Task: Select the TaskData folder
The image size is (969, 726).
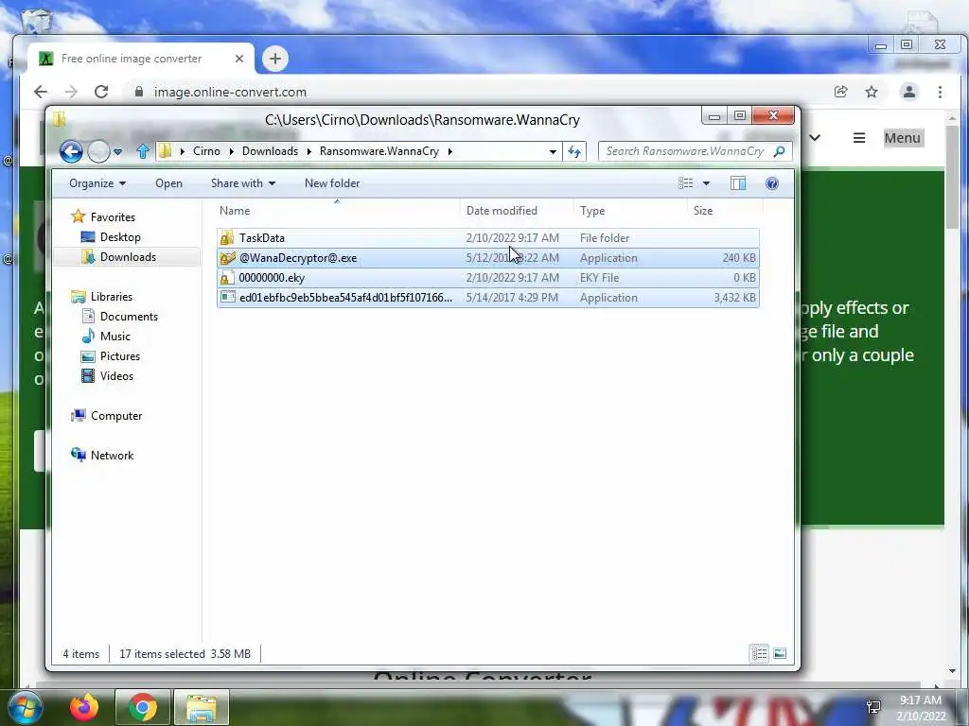Action: pos(488,237)
